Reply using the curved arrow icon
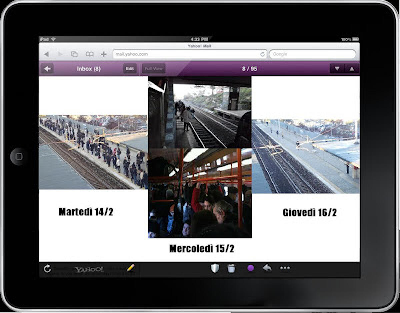The height and width of the screenshot is (313, 400). pyautogui.click(x=267, y=268)
